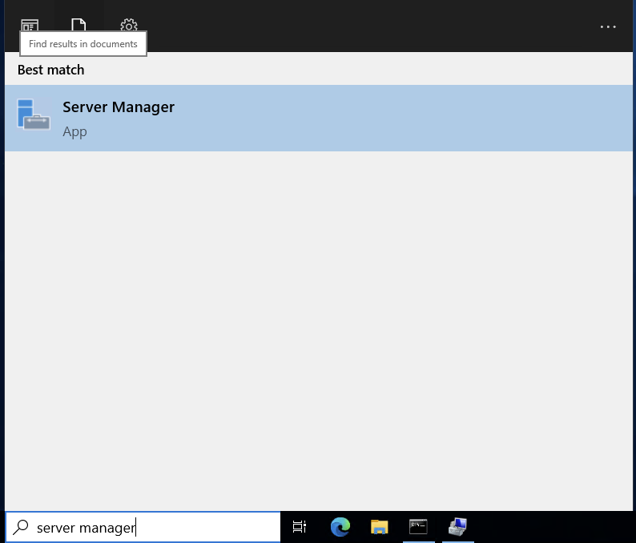This screenshot has width=636, height=543.
Task: Open File Explorer from the taskbar
Action: [379, 527]
